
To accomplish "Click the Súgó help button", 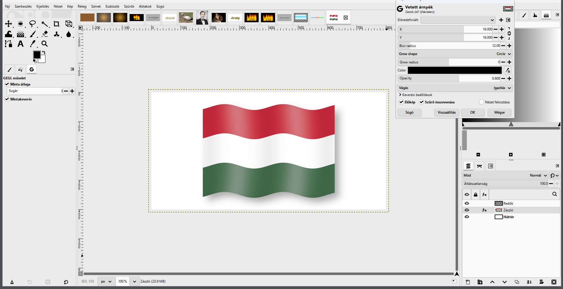I will [409, 112].
